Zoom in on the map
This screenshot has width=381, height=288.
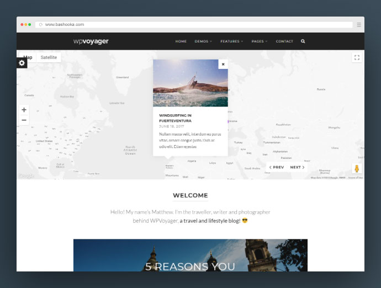24,110
